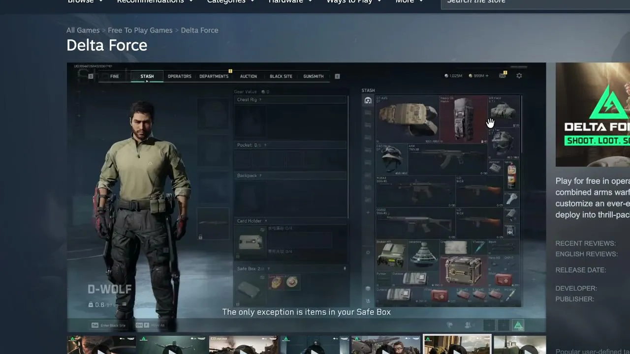Select the top stash sidebar storage icon
This screenshot has height=354, width=630.
[368, 101]
